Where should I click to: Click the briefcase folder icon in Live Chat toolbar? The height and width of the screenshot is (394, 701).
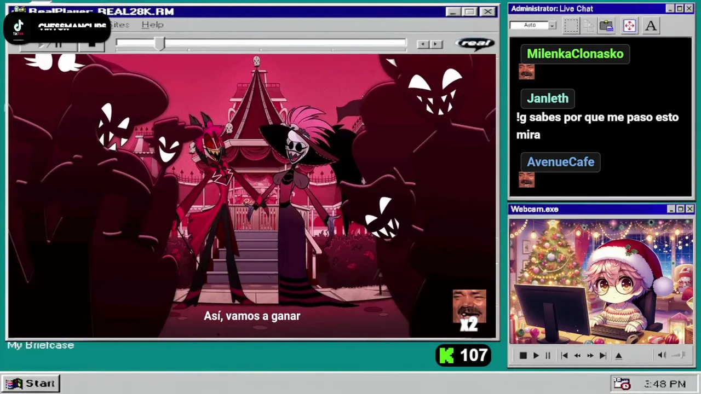tap(606, 25)
